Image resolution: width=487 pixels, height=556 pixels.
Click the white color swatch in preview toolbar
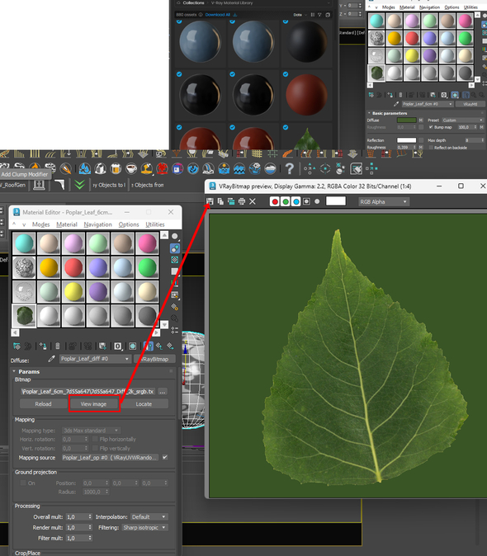(336, 201)
